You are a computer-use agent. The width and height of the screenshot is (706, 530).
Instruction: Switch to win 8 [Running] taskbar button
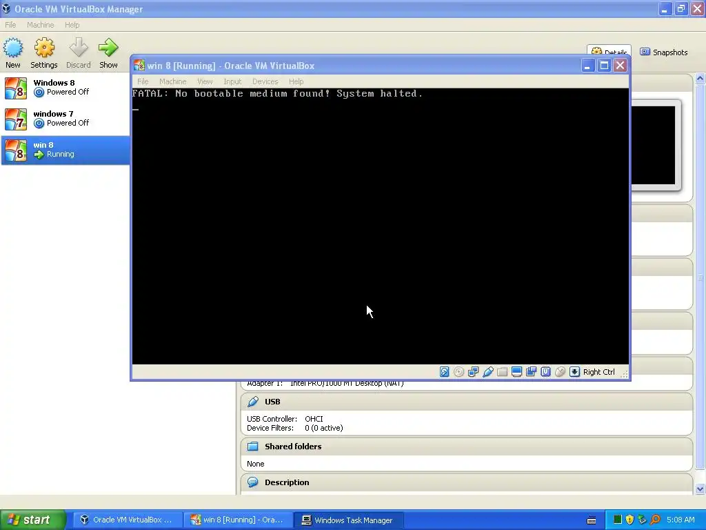238,520
